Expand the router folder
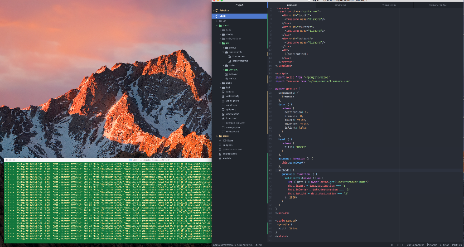The image size is (464, 247). (x=230, y=65)
